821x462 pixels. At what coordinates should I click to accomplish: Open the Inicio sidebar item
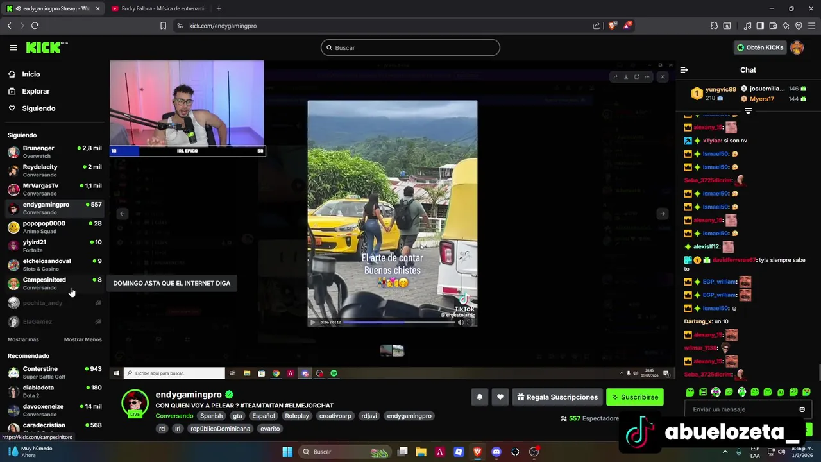coord(31,74)
